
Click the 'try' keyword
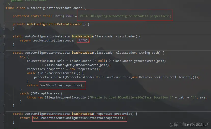(22, 57)
